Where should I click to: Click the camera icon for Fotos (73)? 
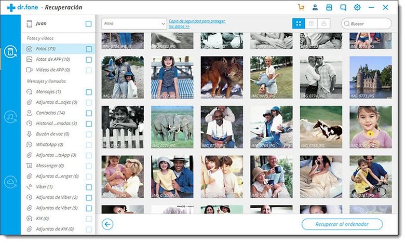point(30,49)
